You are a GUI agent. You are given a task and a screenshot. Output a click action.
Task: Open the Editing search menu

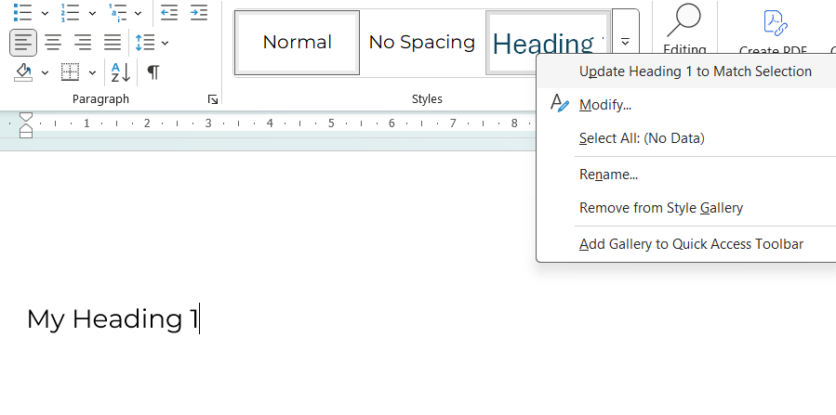pos(684,30)
